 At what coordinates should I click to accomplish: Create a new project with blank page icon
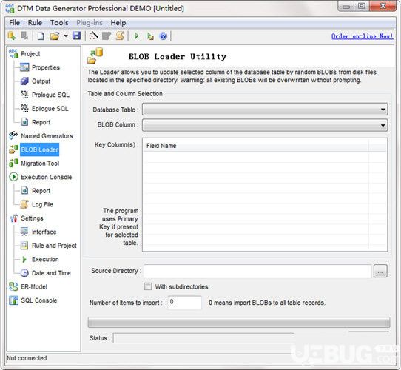pyautogui.click(x=41, y=36)
